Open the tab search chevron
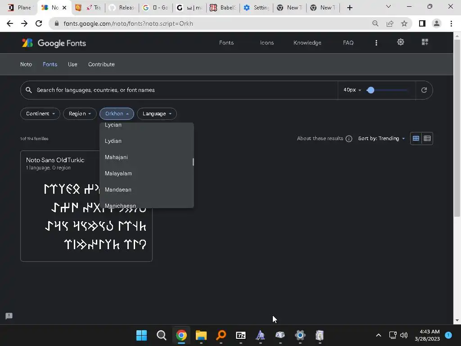Viewport: 461px width, 346px height. [x=389, y=6]
